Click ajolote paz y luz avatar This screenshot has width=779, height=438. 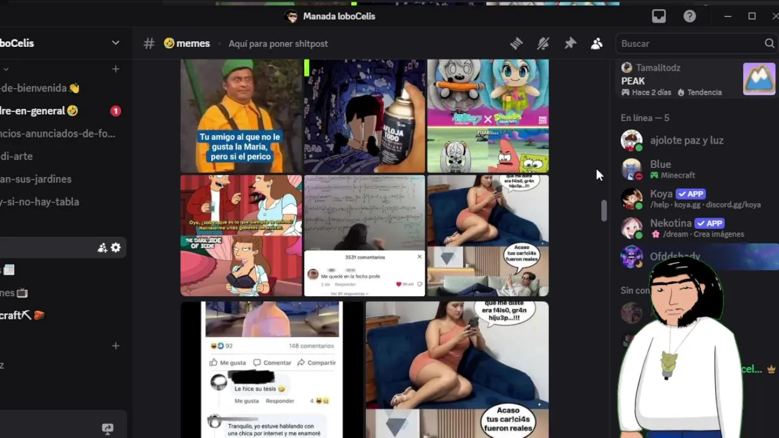[x=631, y=141]
